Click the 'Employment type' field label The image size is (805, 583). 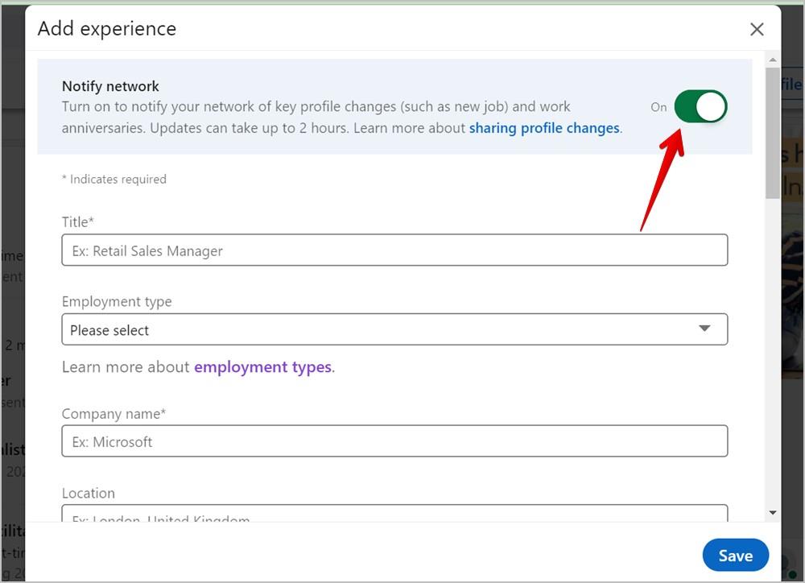[117, 301]
